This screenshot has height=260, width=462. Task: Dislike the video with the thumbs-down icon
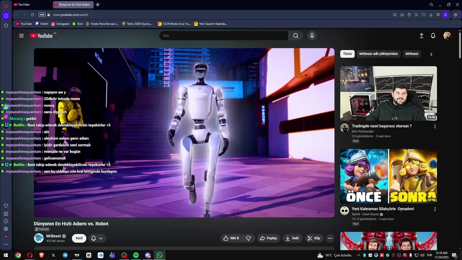pyautogui.click(x=248, y=238)
